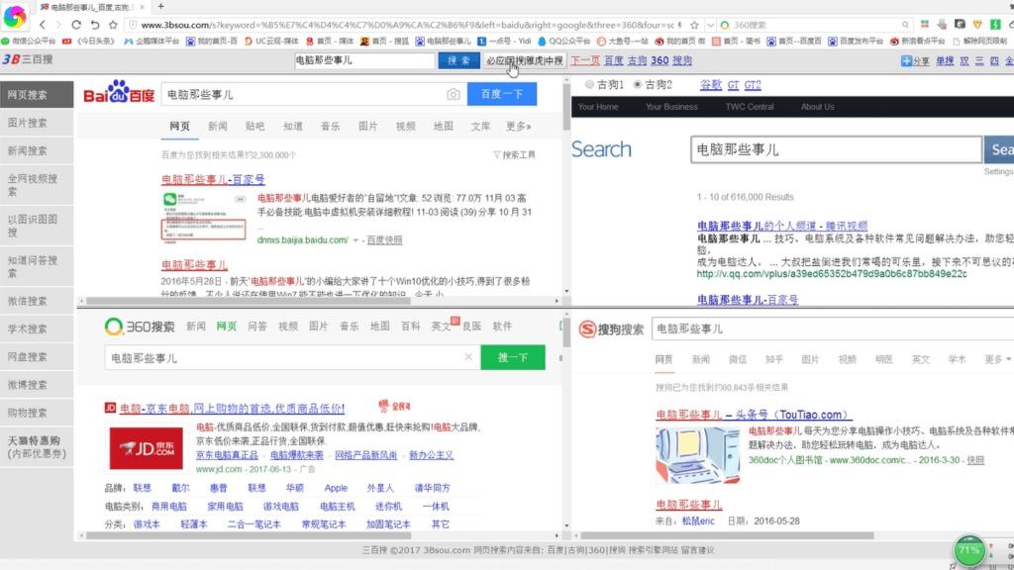Switch to Baidu 新闻 tab
The width and height of the screenshot is (1014, 570).
coord(217,127)
